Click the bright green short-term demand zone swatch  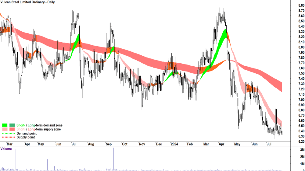tap(5, 125)
